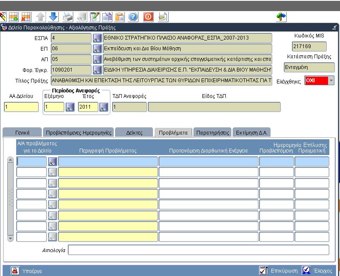Click the ΑΑ Δελτίου input field

(21, 107)
